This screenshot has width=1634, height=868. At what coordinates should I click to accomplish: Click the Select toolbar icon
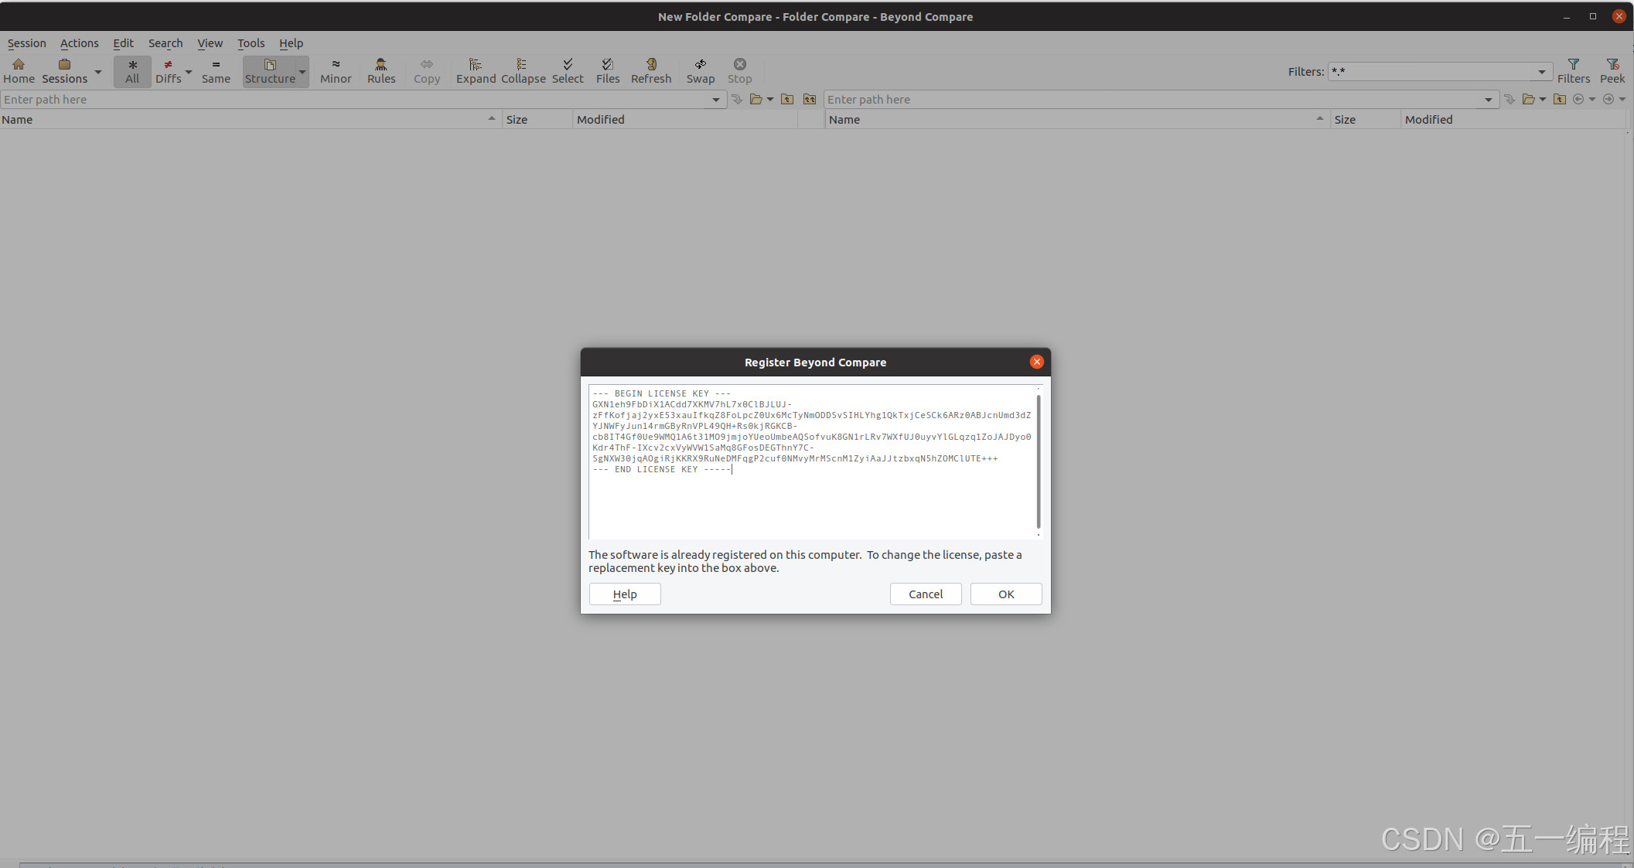point(568,71)
